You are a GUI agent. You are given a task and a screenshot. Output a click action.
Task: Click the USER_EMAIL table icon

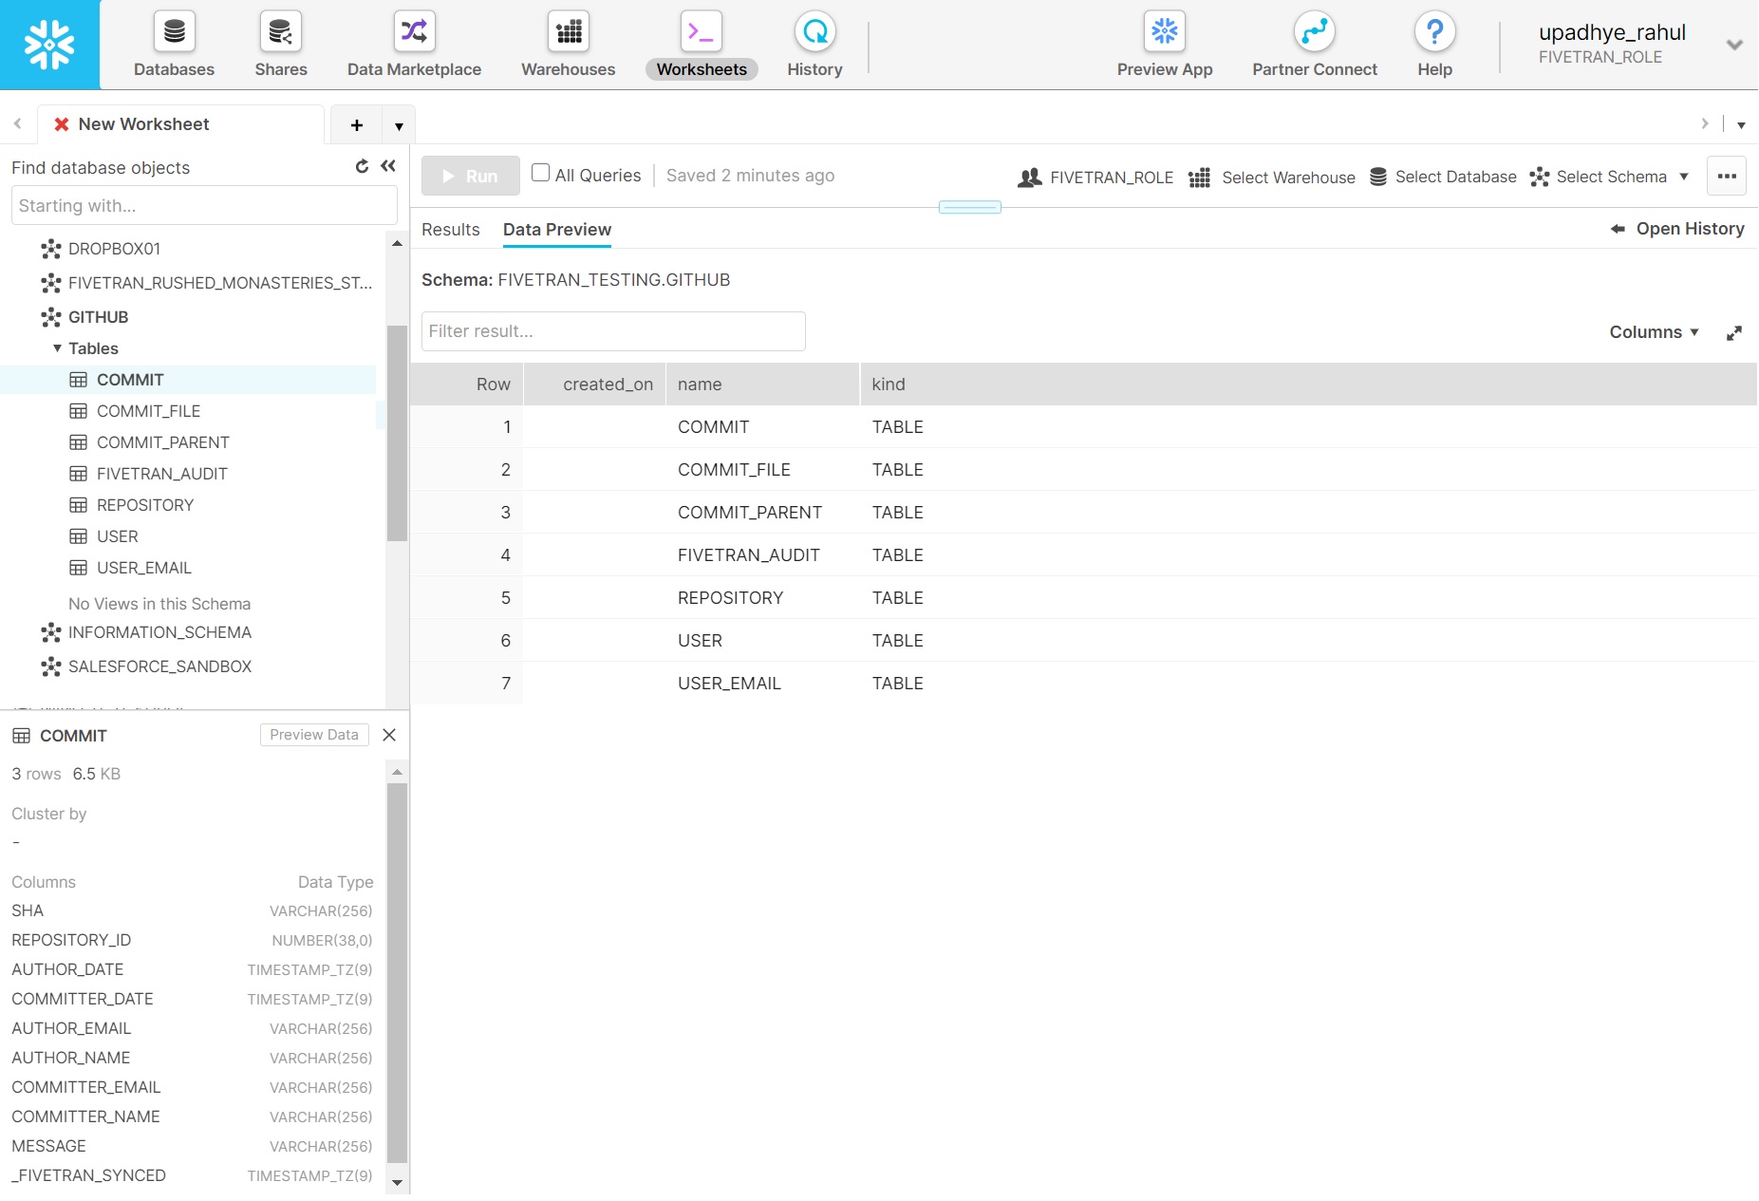(x=79, y=568)
